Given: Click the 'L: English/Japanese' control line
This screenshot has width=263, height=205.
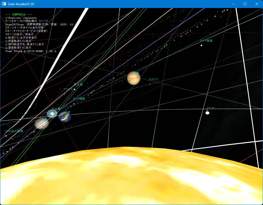Looking at the screenshot, I should [21, 18].
